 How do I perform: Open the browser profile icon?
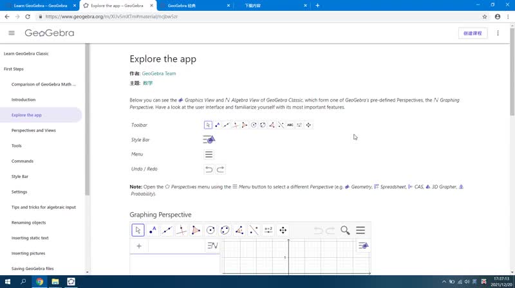pos(498,17)
